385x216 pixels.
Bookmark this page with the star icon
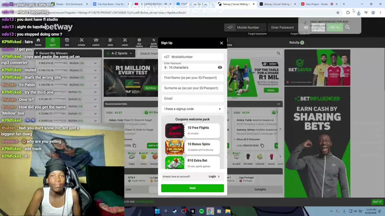(338, 13)
